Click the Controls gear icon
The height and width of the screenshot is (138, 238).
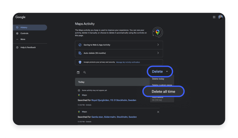pos(17,33)
